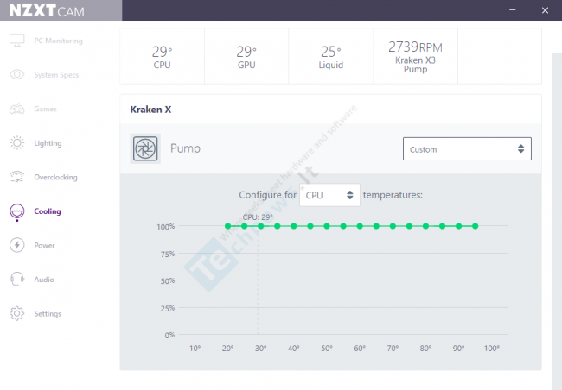Click the 0% axis label

[x=169, y=336]
